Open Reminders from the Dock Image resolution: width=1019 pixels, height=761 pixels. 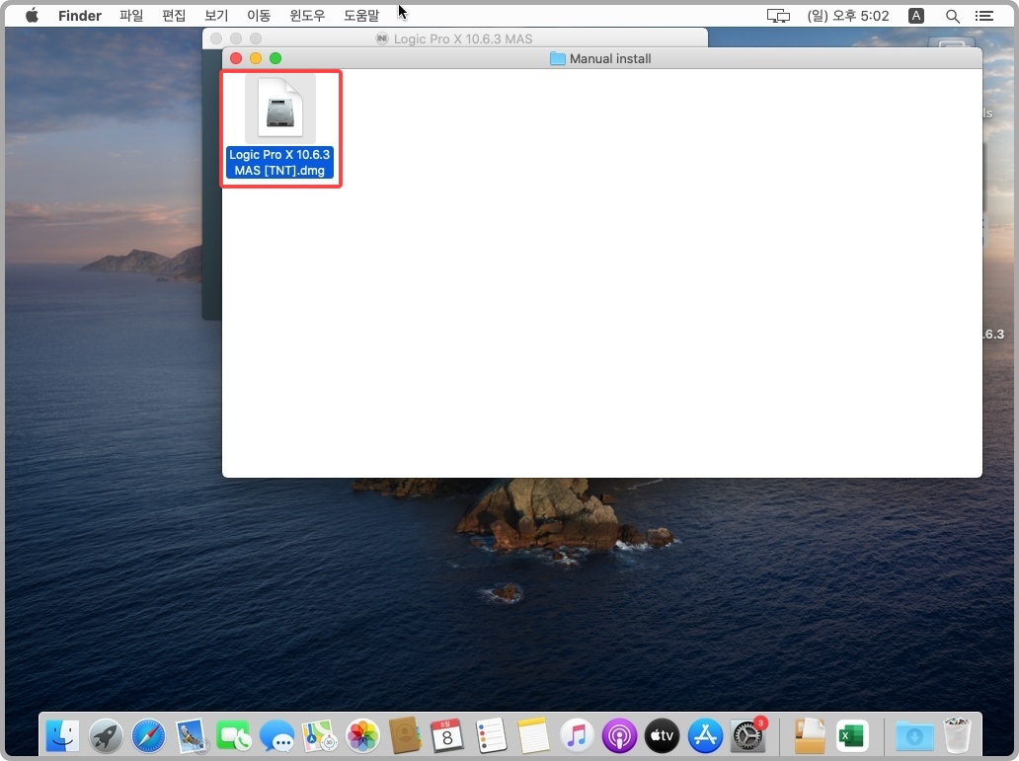[491, 736]
